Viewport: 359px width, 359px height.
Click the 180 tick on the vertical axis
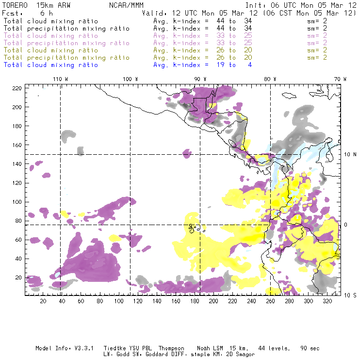click(x=17, y=126)
